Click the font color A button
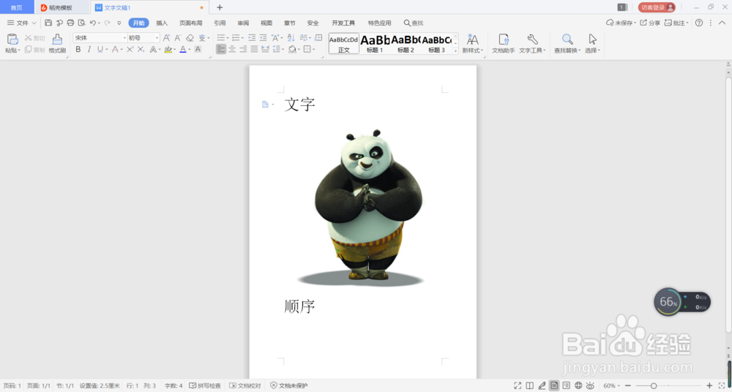 click(x=183, y=49)
